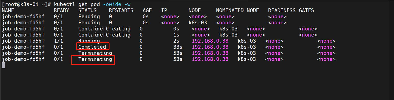This screenshot has height=100, width=394.
Task: Click the k8s-03 node in the second Pending row
Action: click(x=198, y=23)
